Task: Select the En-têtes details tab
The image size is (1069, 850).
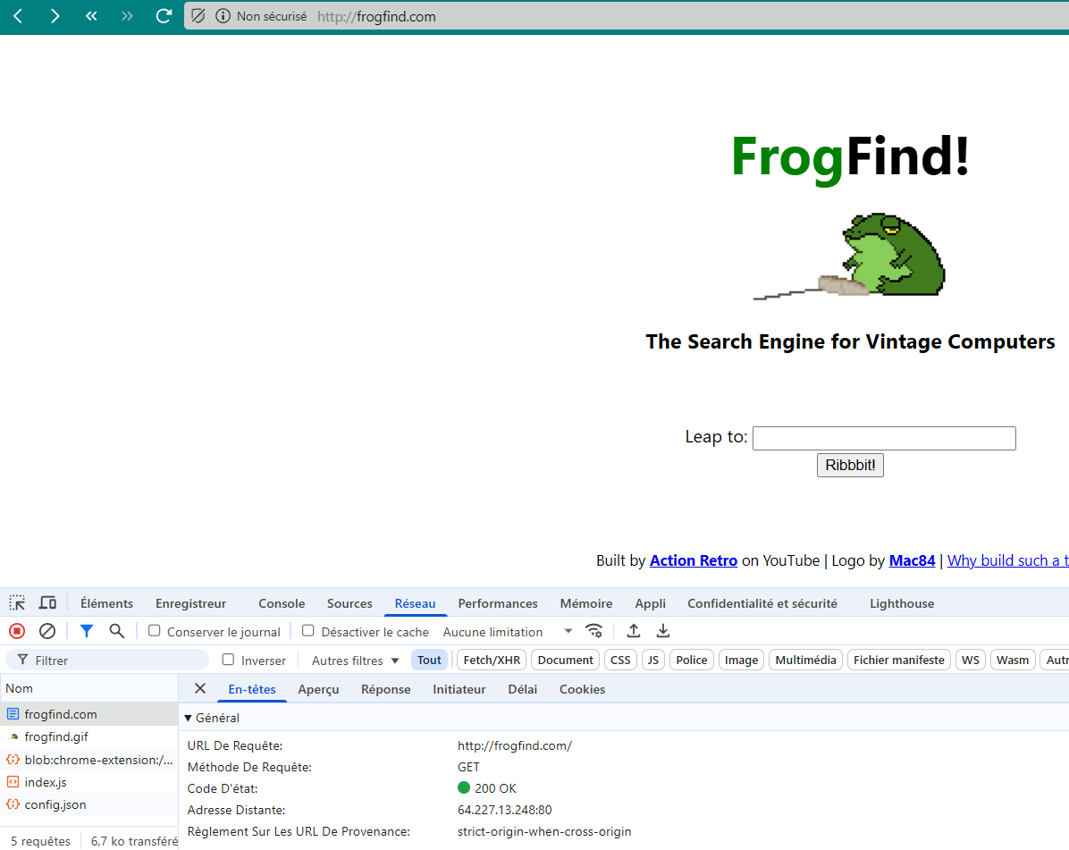Action: click(252, 689)
